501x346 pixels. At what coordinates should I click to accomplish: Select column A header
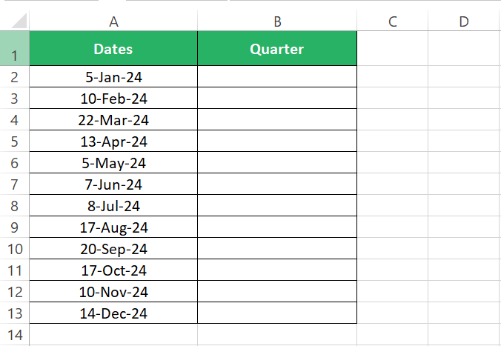coord(113,22)
